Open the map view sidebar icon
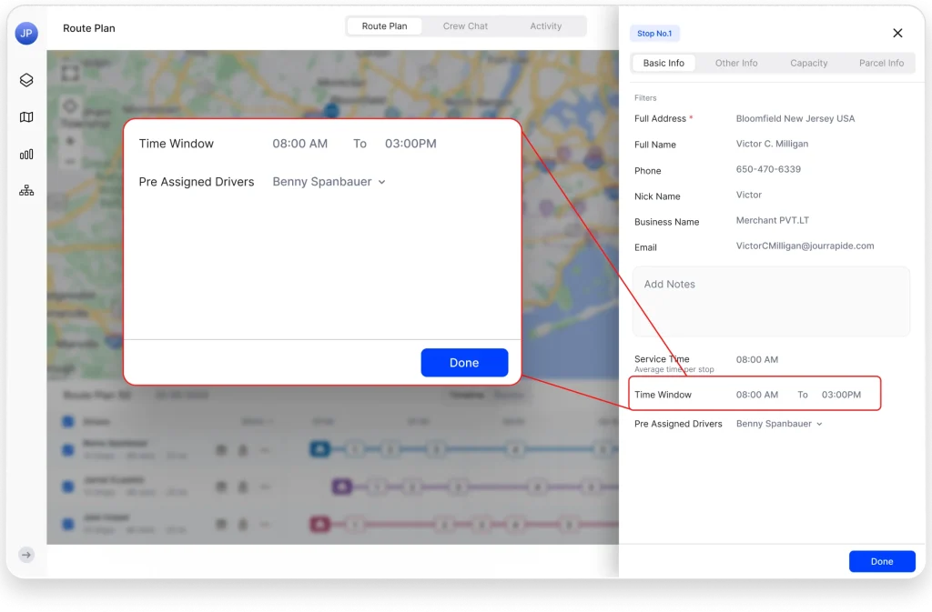 pyautogui.click(x=26, y=117)
